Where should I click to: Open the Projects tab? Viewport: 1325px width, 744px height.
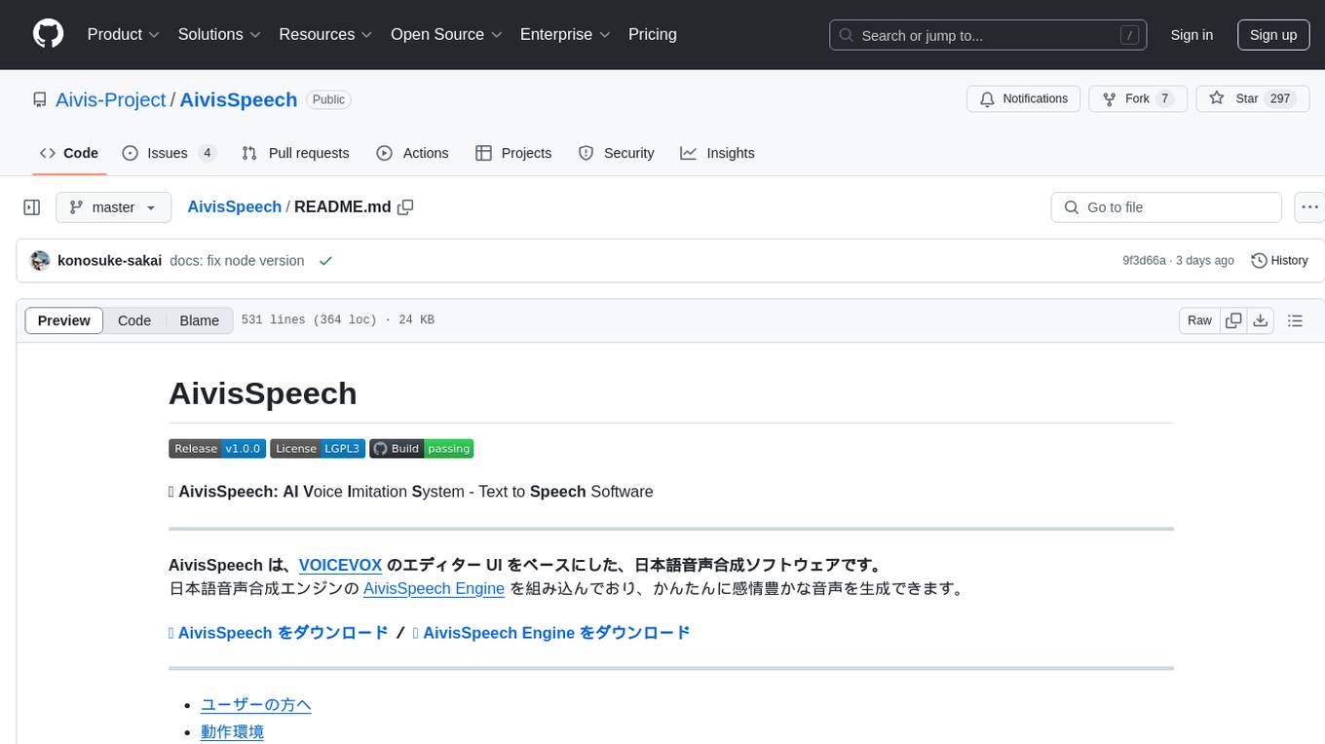point(513,153)
